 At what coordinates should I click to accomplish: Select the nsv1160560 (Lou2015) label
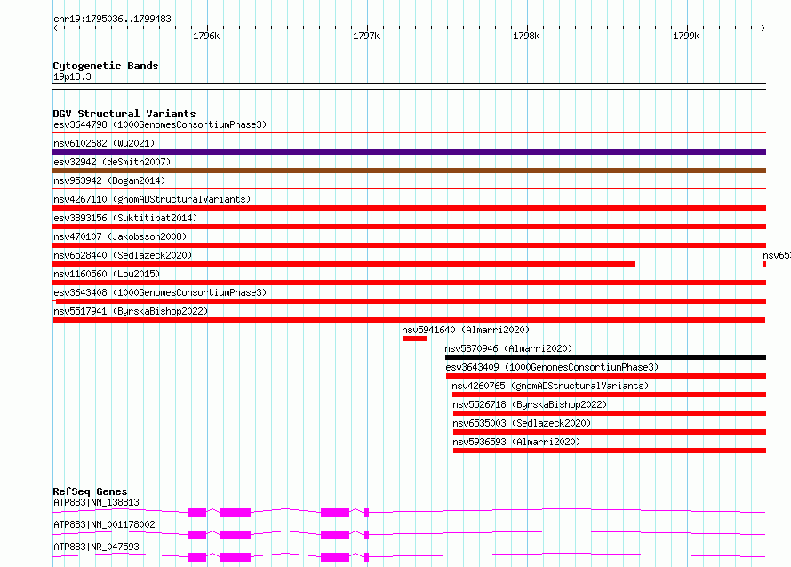[107, 274]
